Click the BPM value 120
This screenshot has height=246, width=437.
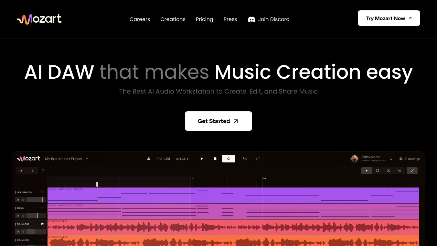tap(167, 159)
